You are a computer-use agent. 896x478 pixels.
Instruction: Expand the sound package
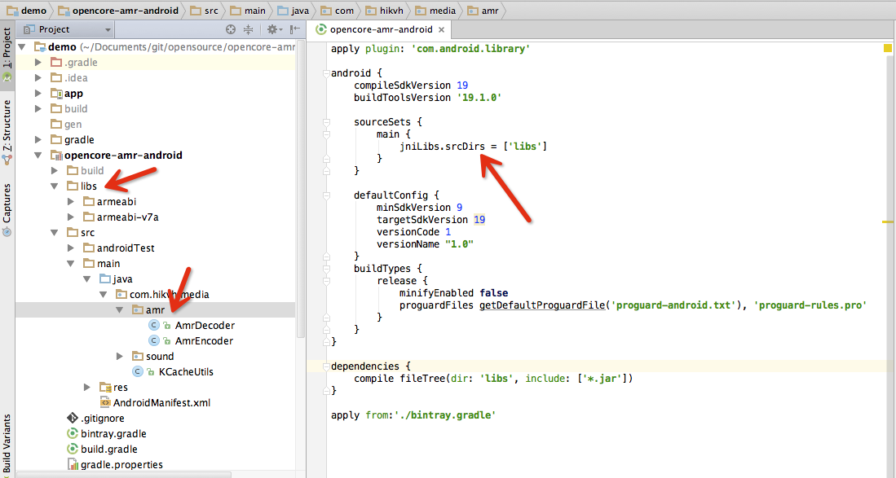click(119, 356)
